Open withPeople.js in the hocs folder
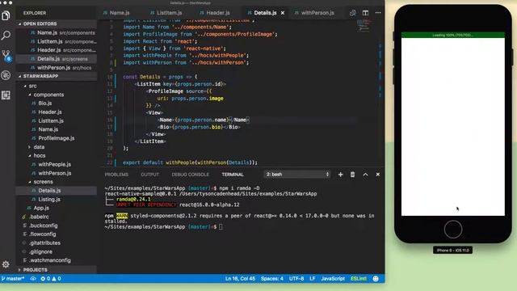The width and height of the screenshot is (517, 291). coord(56,164)
